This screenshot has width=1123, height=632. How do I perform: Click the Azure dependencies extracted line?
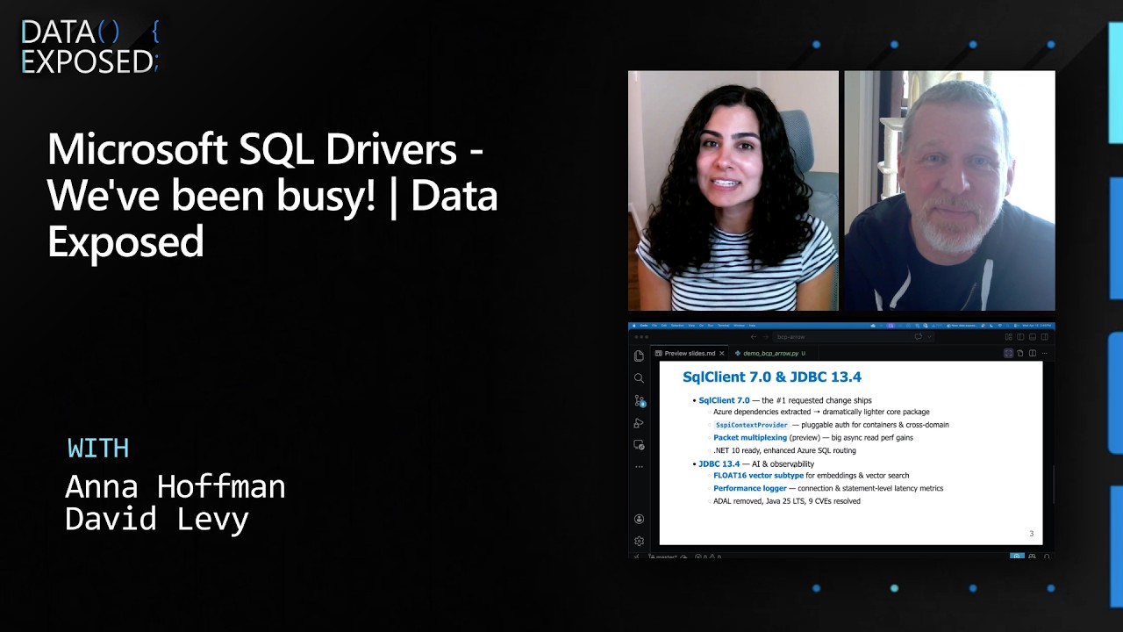click(x=821, y=412)
